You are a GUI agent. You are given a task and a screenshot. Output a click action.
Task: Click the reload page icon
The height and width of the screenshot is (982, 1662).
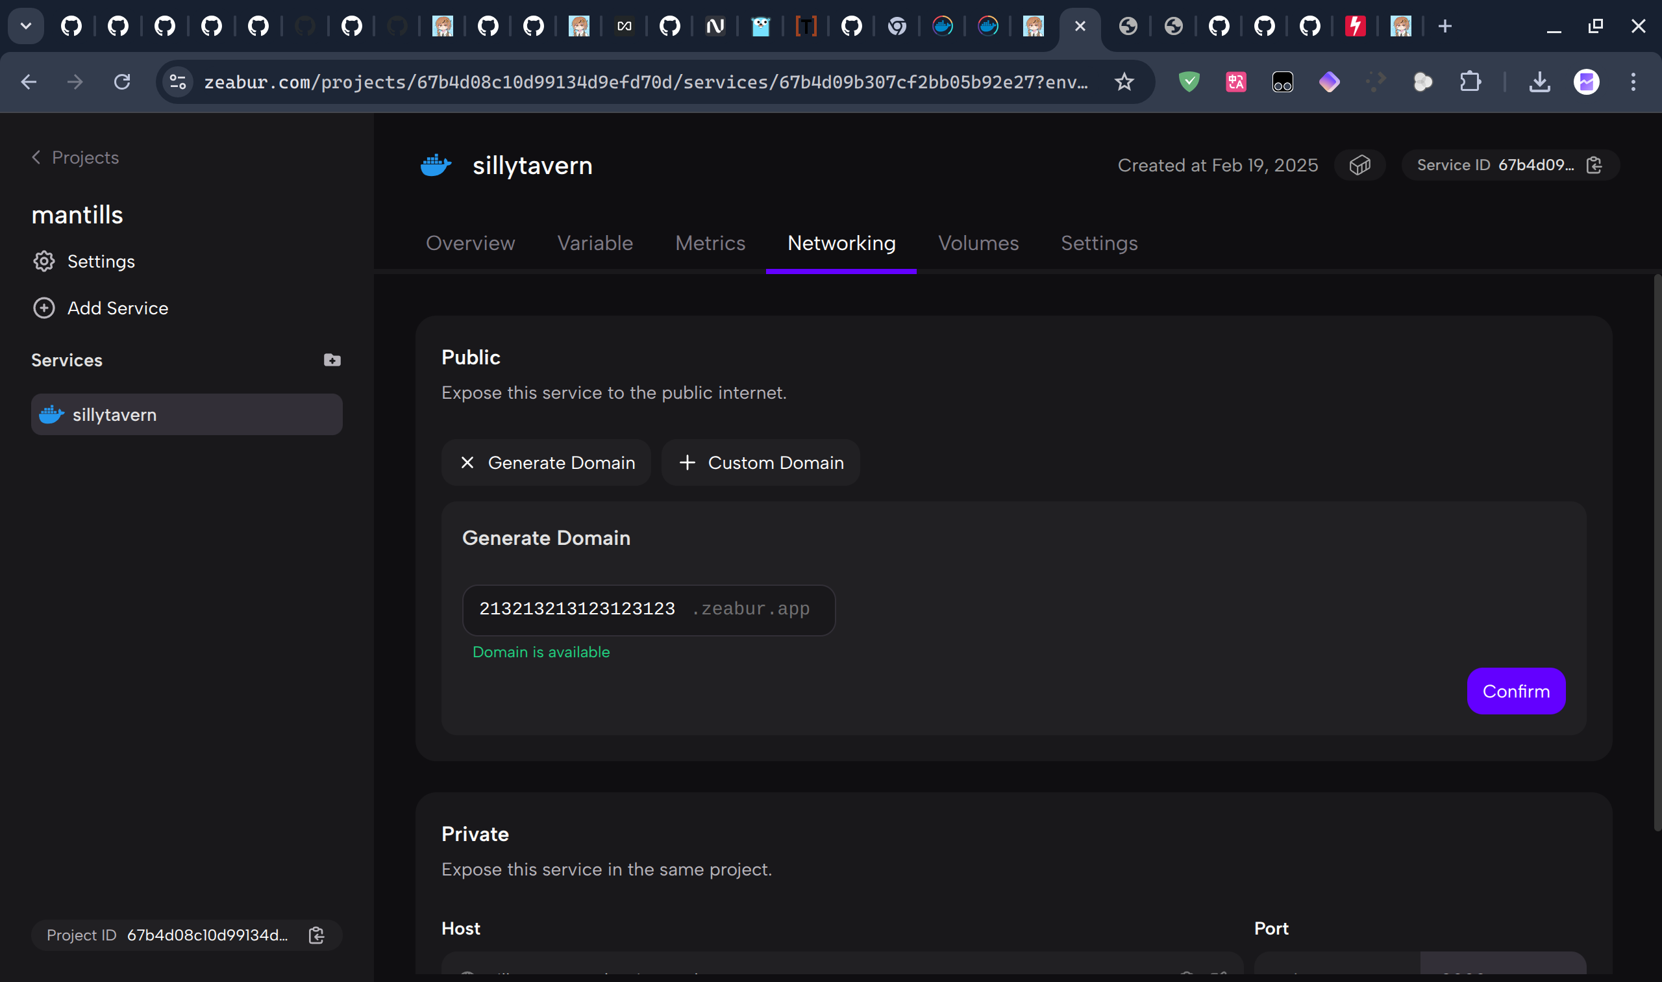(122, 82)
